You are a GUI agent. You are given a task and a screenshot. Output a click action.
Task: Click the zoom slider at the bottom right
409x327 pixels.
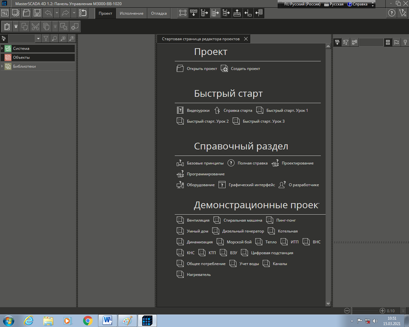pyautogui.click(x=365, y=311)
